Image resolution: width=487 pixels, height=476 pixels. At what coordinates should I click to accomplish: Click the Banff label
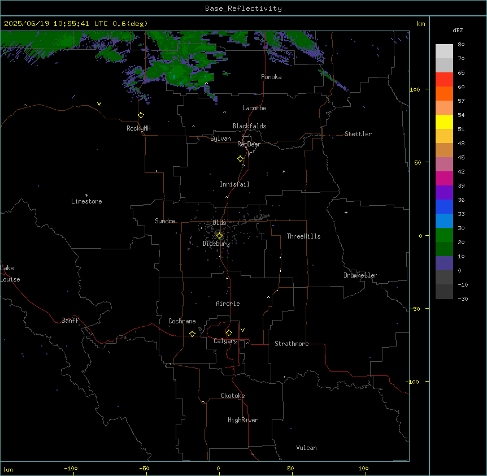pyautogui.click(x=70, y=321)
